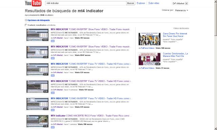Open the Forex TV VIDEO title seen 575 times
Viewport: 217px width, 130px height.
pos(91,99)
